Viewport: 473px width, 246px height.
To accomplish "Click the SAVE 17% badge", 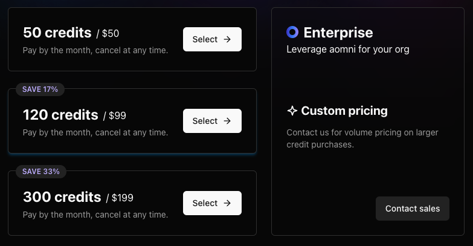I will click(x=40, y=89).
